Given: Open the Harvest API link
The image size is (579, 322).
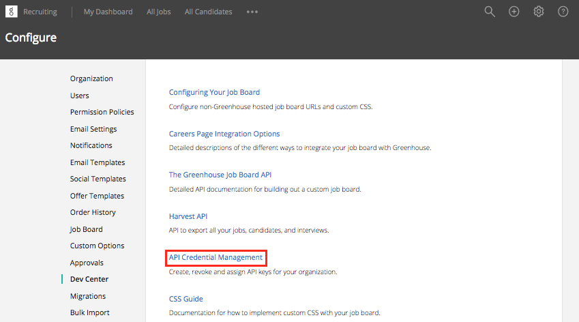Looking at the screenshot, I should point(188,216).
